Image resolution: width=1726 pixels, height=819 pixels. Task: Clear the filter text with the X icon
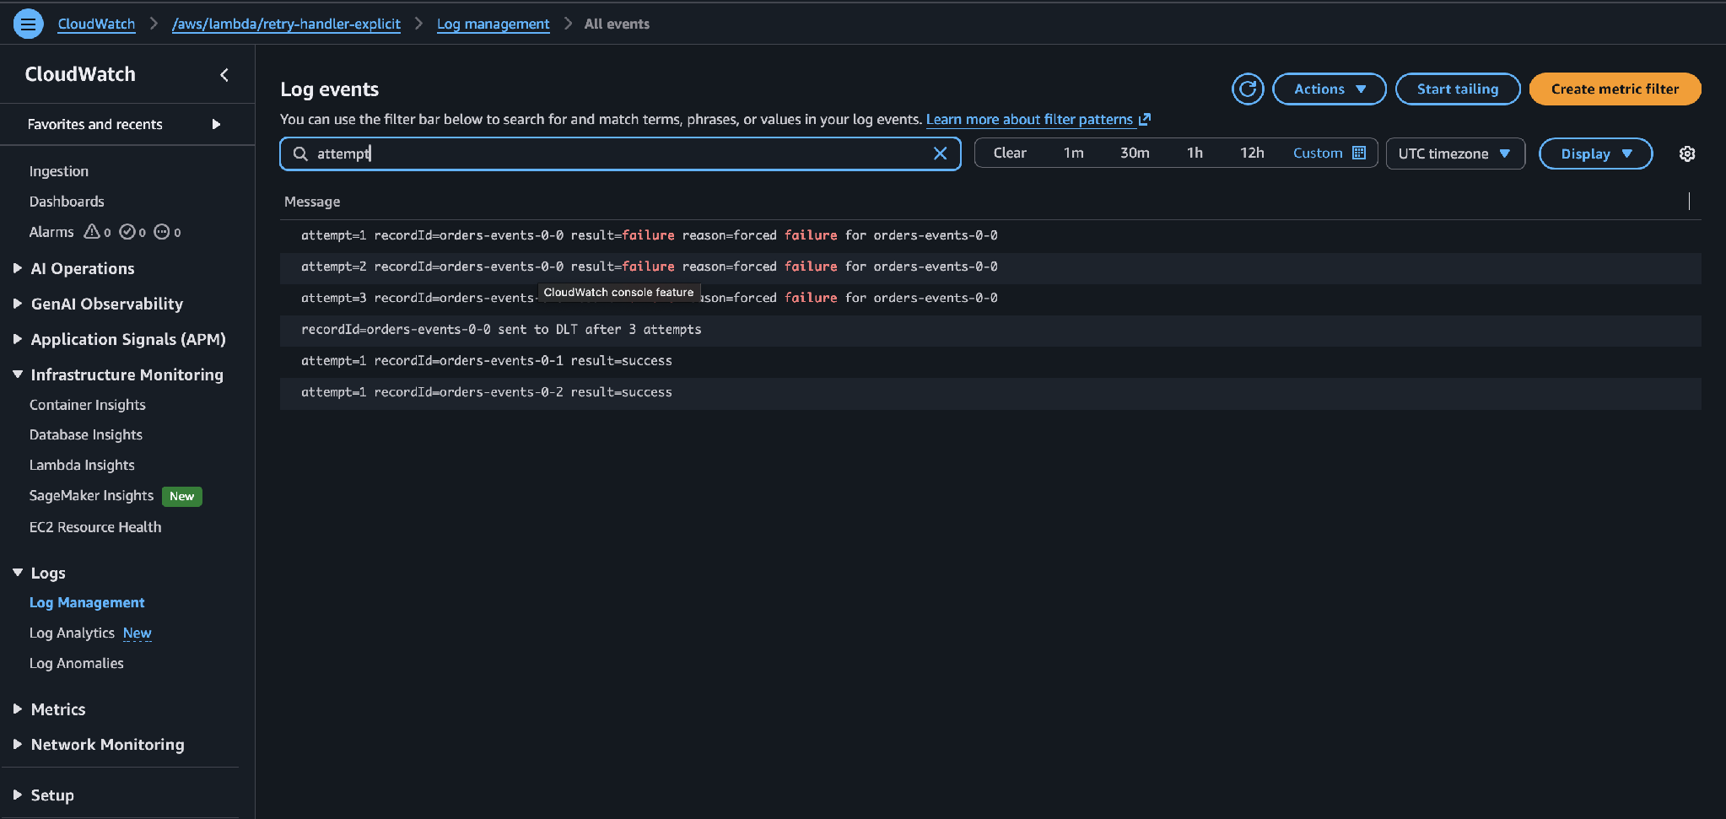point(940,154)
